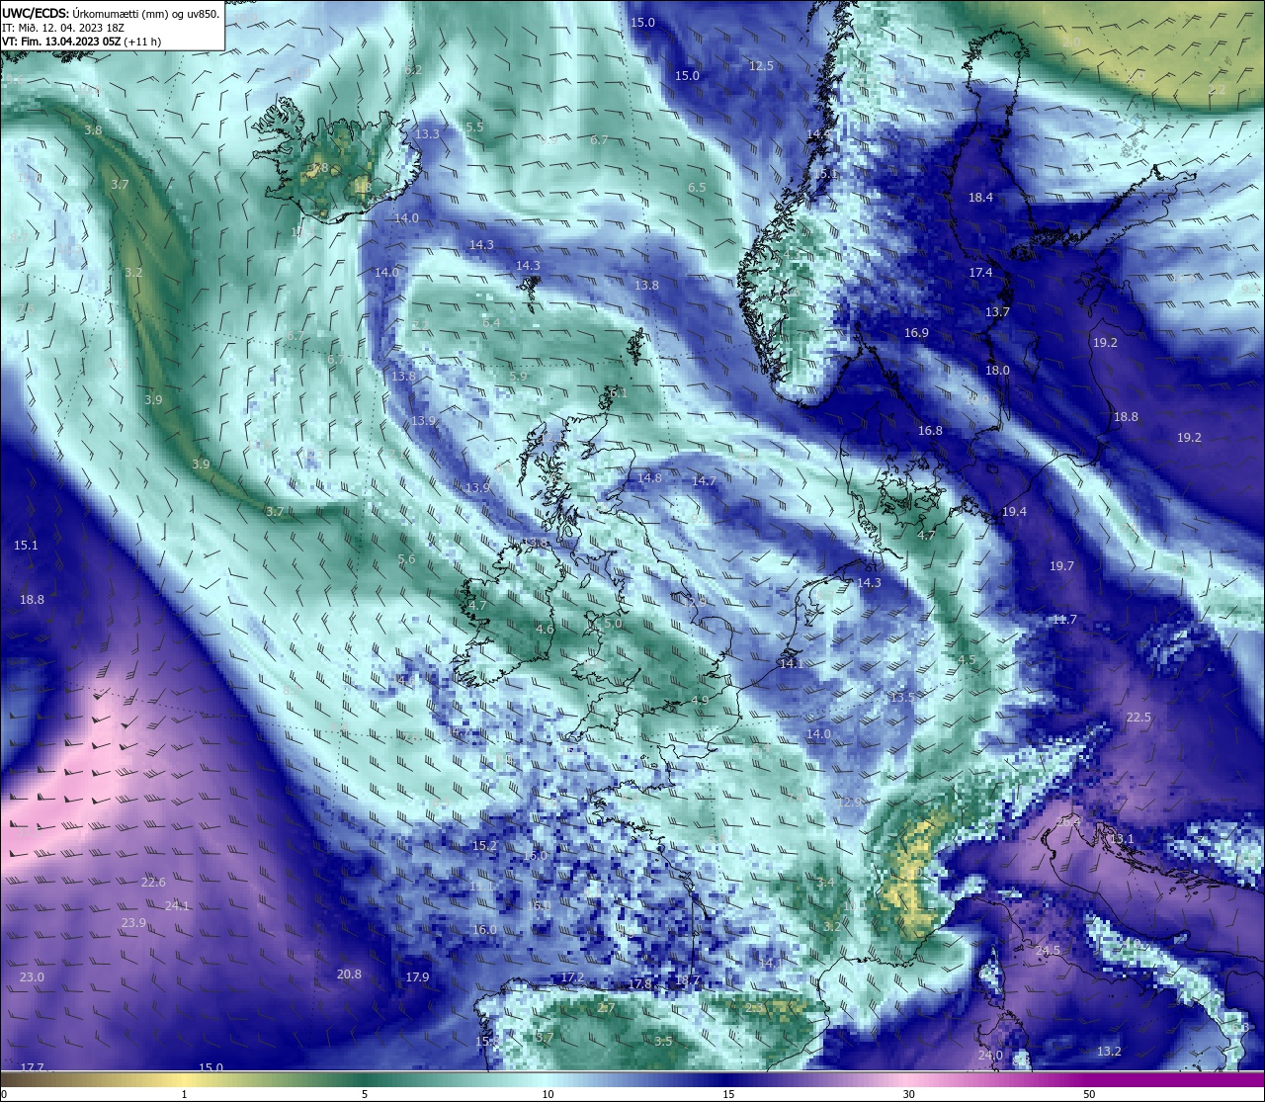Click the '13.3' value east of Iceland
Viewport: 1265px width, 1102px height.
(x=427, y=134)
